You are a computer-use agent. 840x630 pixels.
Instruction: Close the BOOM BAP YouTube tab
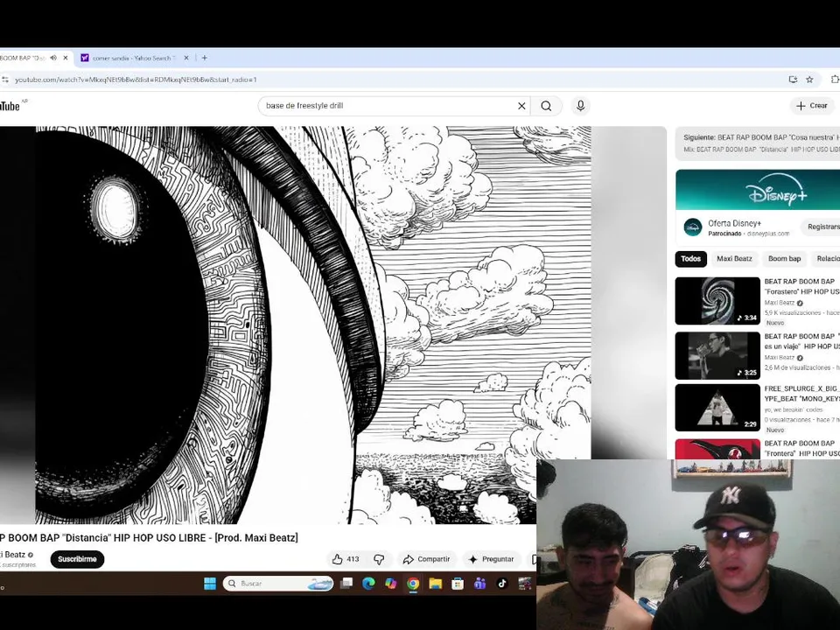pos(66,58)
